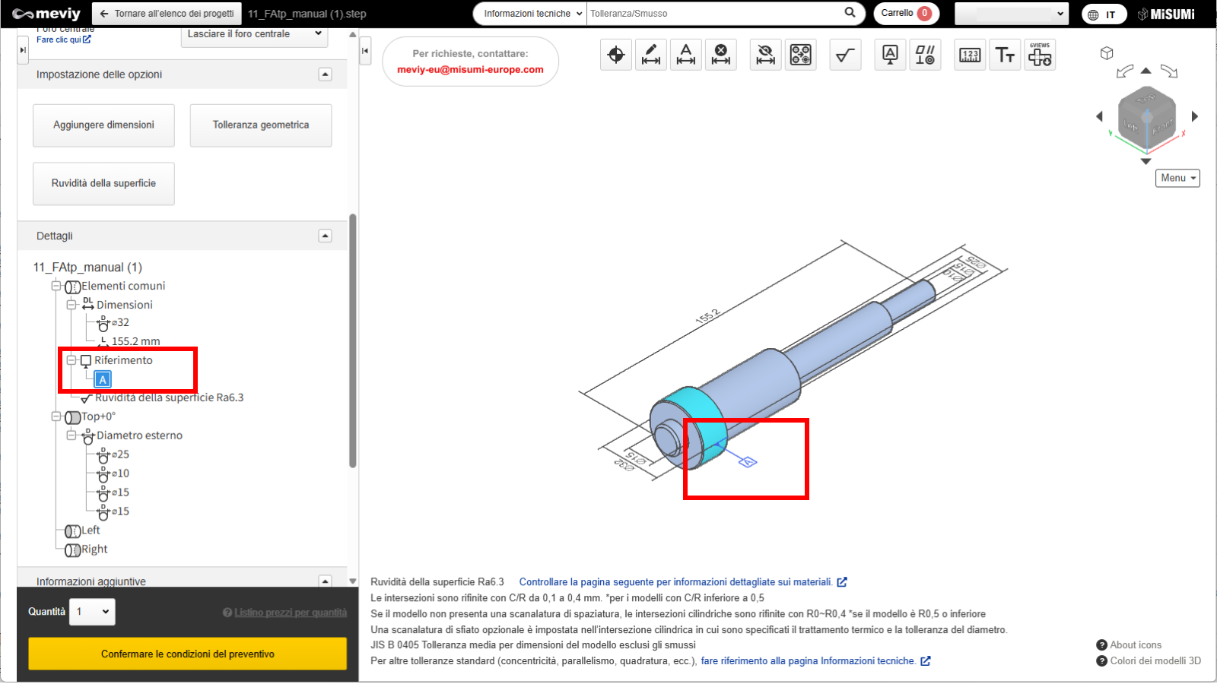Click the geometric tolerance symbols icon

click(925, 55)
